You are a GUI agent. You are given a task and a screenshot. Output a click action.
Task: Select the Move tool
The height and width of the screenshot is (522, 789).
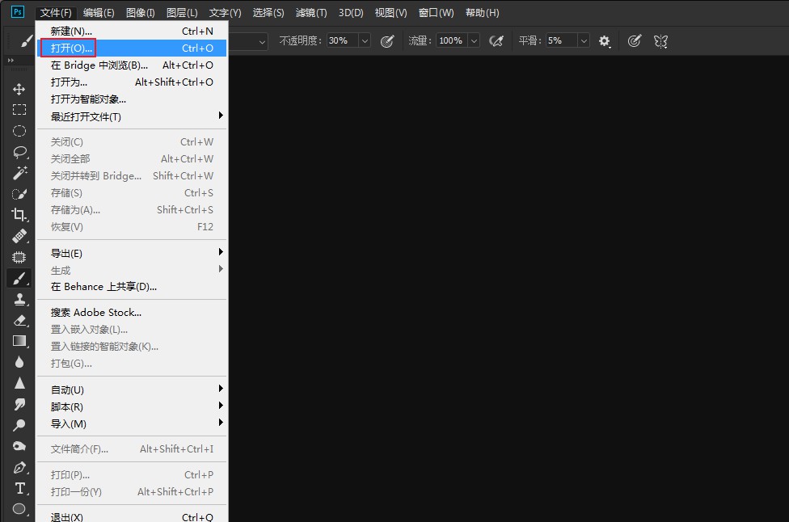tap(19, 89)
